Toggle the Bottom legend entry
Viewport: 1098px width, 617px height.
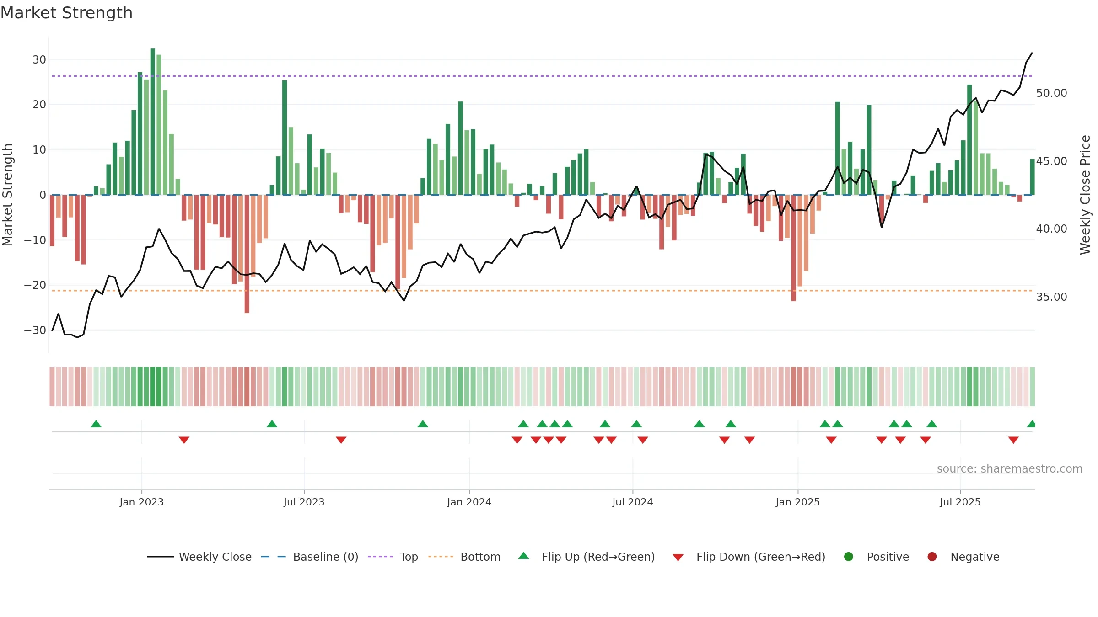[x=464, y=557]
